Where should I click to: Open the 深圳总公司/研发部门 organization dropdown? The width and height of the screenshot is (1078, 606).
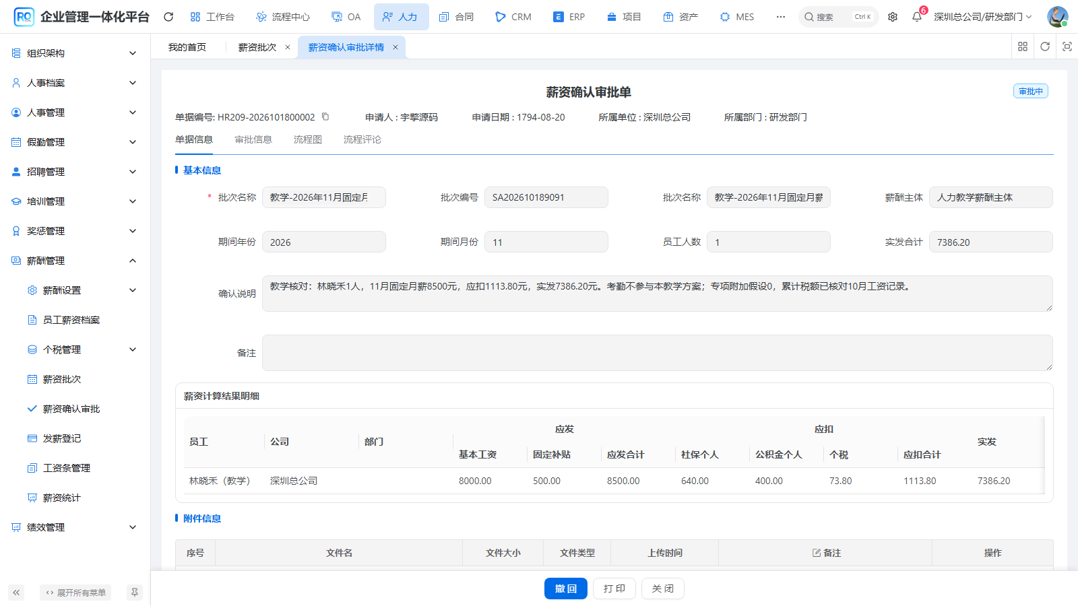tap(983, 17)
